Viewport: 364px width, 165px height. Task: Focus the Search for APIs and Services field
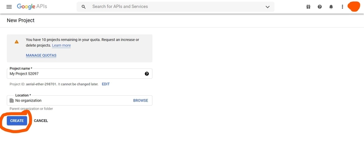(175, 7)
